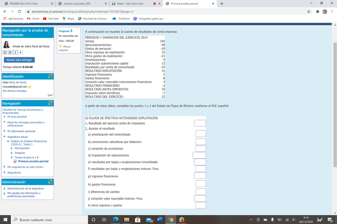
Task: Click the amortización del inmovilizado input box
Action: [x=200, y=134]
